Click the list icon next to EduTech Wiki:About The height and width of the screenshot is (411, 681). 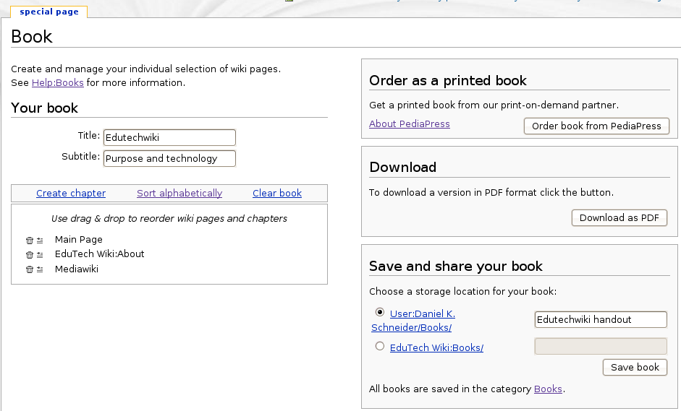[40, 254]
